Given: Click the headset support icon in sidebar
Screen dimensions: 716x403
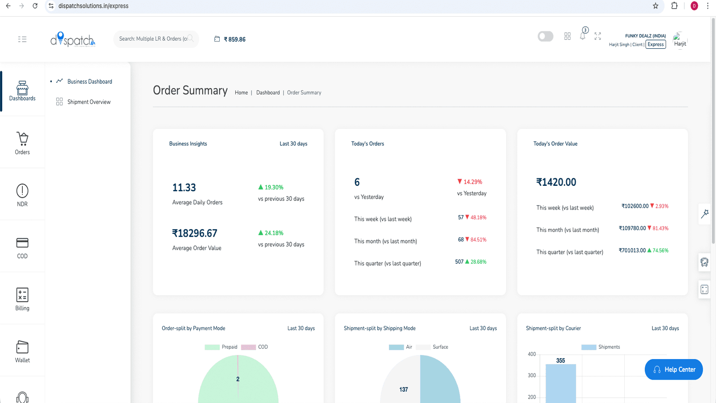Looking at the screenshot, I should pos(22,398).
